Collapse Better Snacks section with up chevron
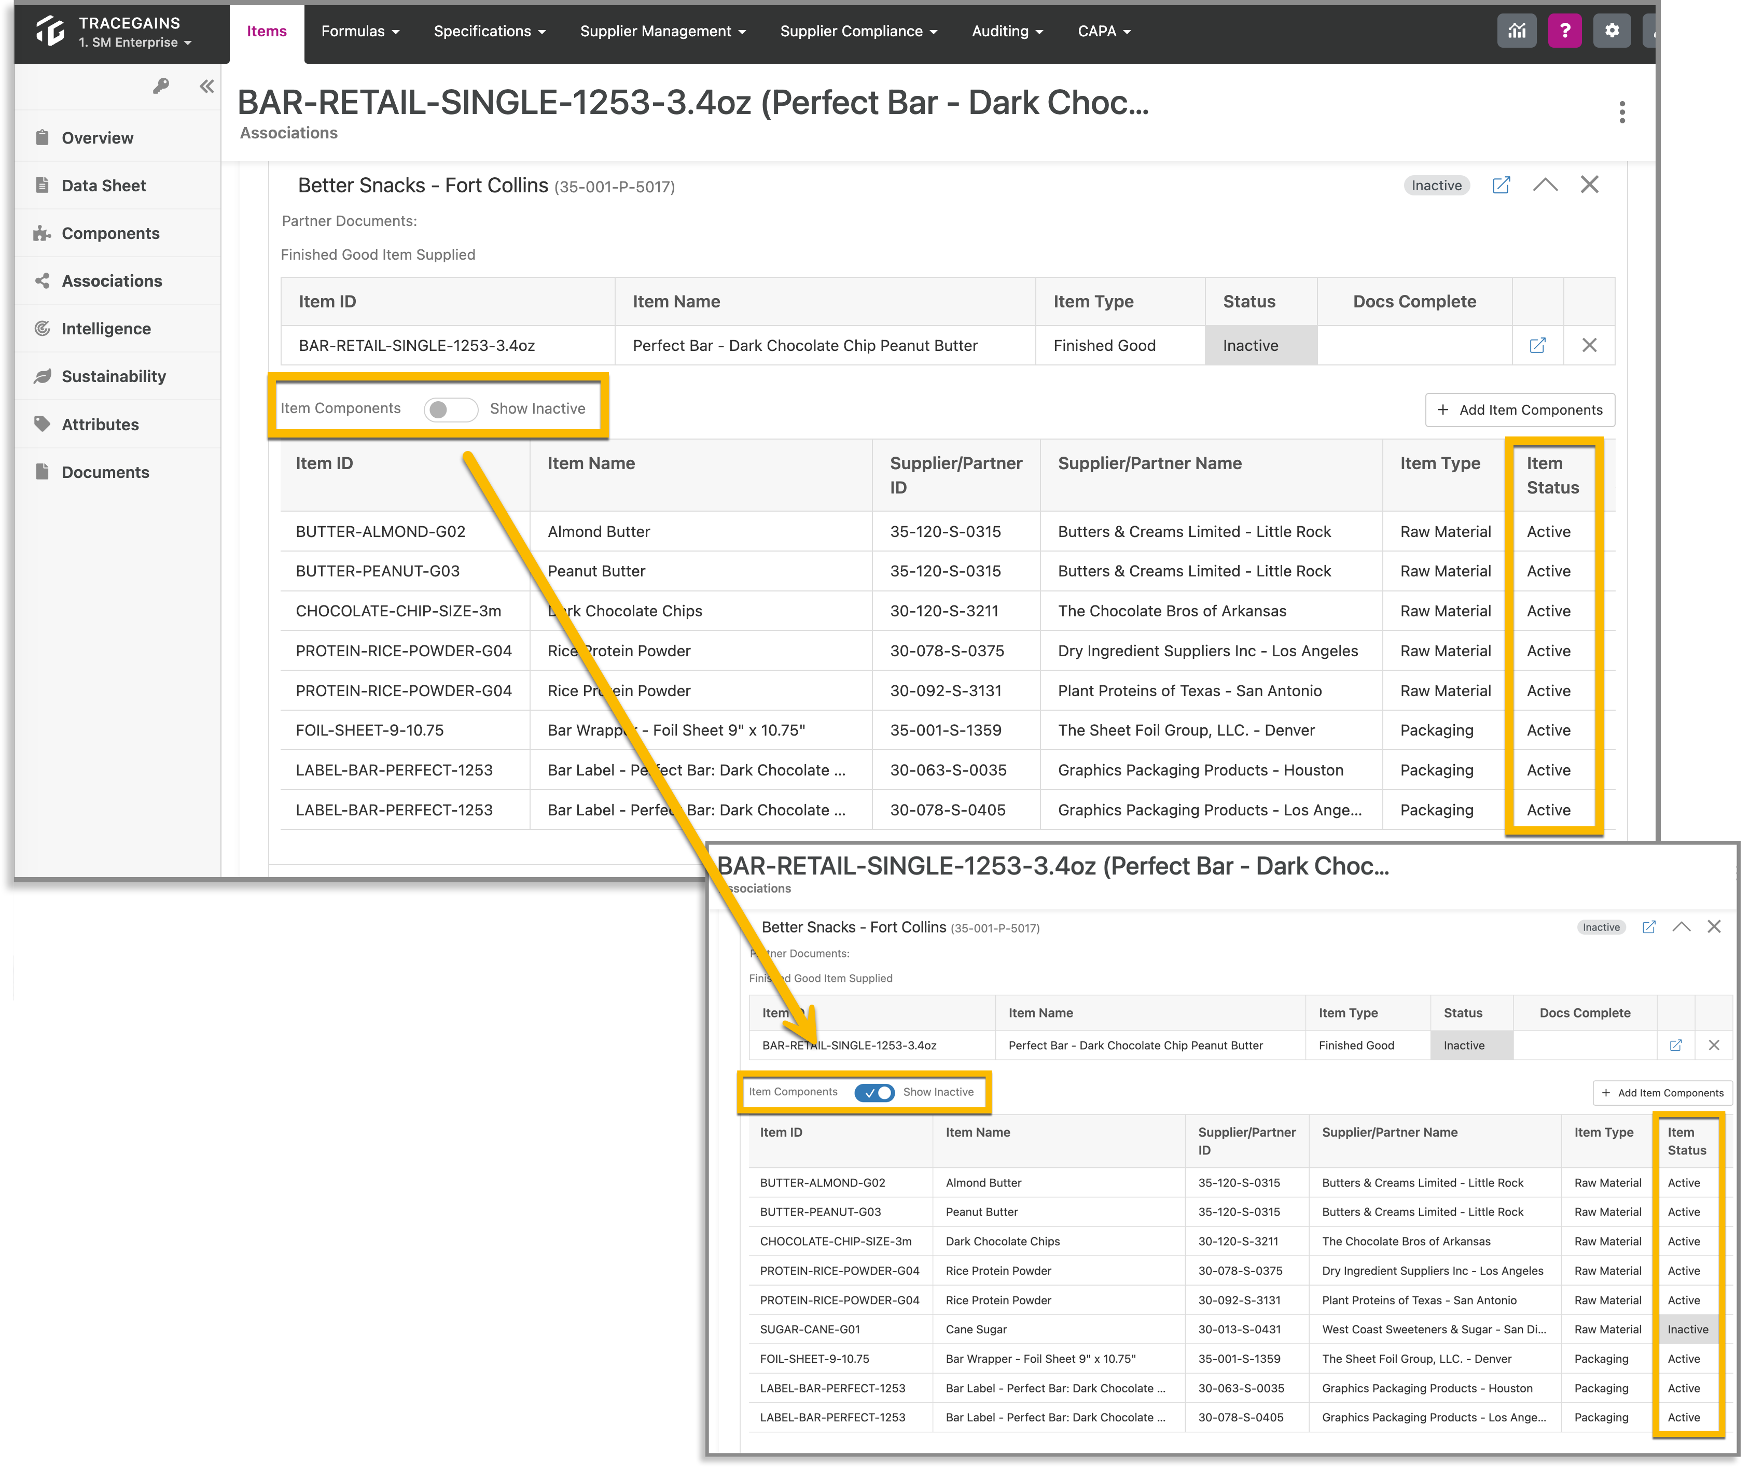The height and width of the screenshot is (1467, 1750). point(1545,184)
